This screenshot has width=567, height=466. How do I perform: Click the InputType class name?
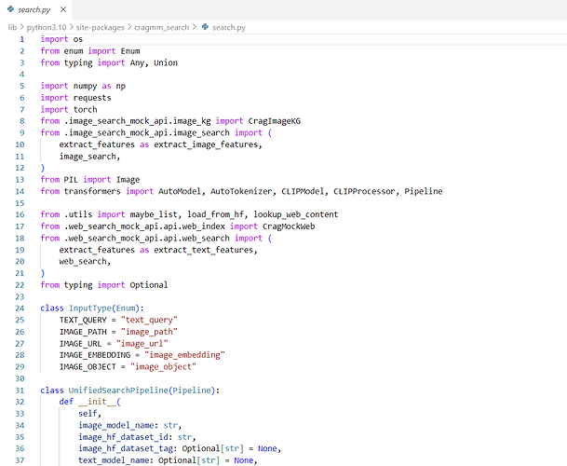90,308
